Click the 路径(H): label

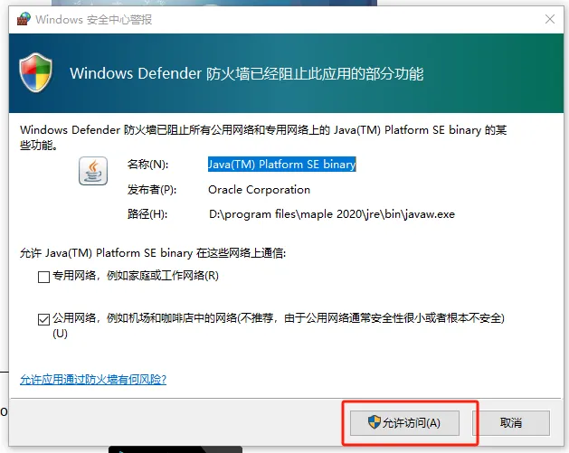click(x=147, y=214)
